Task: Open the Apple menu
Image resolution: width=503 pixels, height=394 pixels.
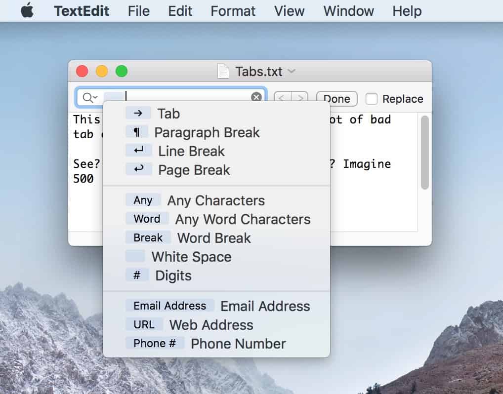Action: point(27,10)
